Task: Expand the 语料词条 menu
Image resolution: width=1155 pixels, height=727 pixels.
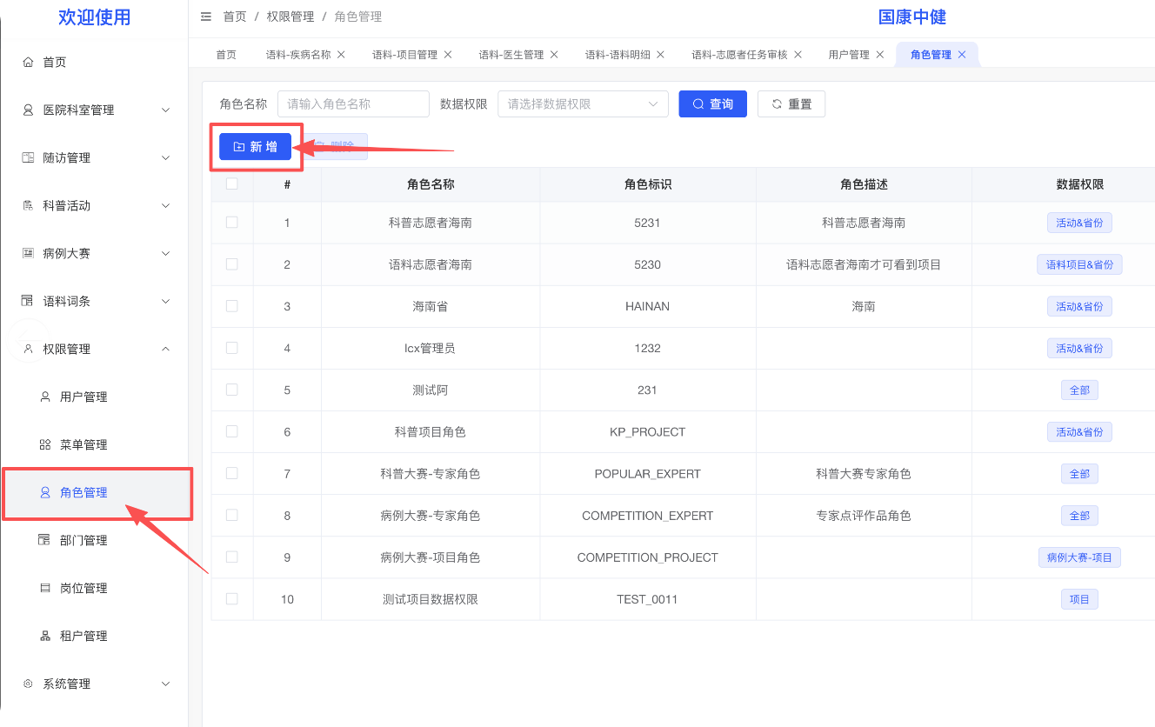Action: coord(166,302)
